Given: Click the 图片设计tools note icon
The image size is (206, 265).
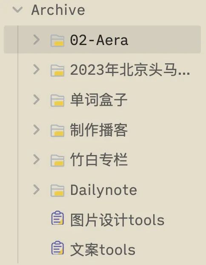Looking at the screenshot, I should pos(57,218).
